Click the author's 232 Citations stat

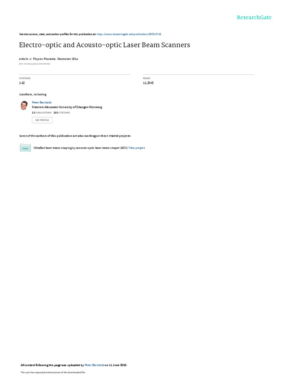coord(61,113)
